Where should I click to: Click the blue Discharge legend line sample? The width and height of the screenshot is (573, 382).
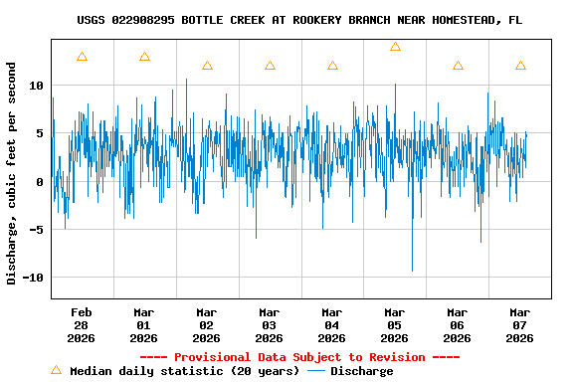coord(316,371)
